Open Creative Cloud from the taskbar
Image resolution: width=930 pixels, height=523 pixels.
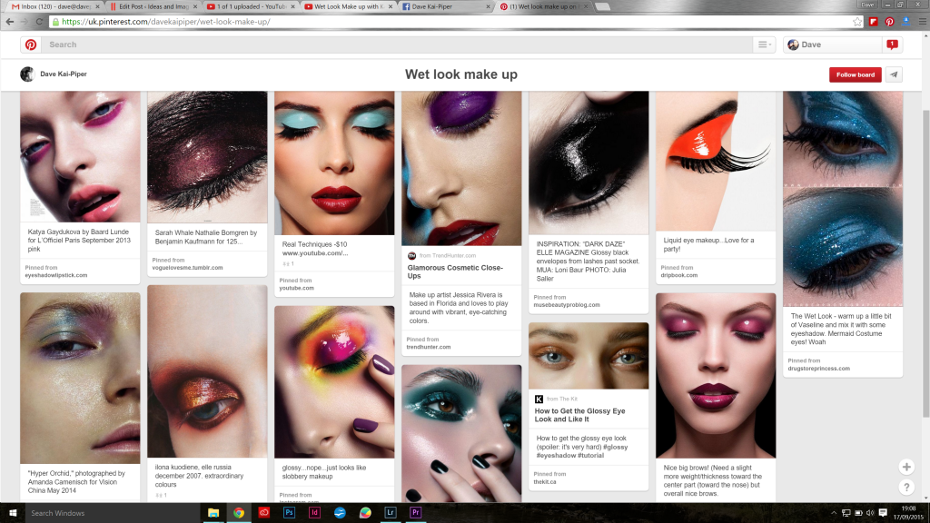pos(264,513)
